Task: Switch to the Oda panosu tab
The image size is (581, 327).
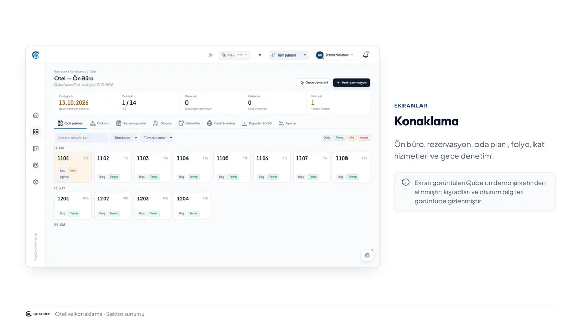Action: pos(70,123)
